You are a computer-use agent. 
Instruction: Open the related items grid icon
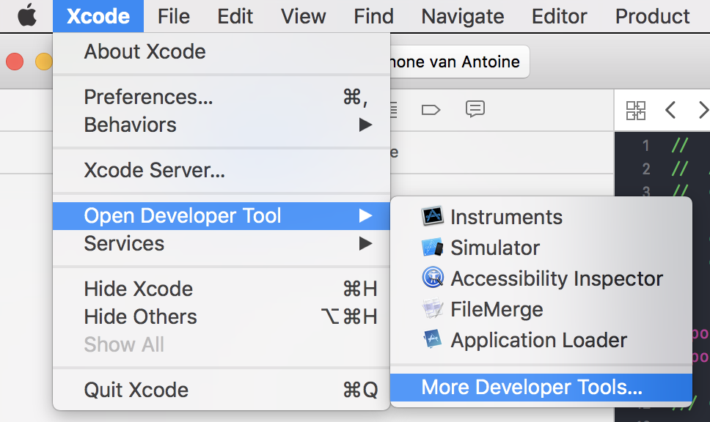pyautogui.click(x=635, y=111)
